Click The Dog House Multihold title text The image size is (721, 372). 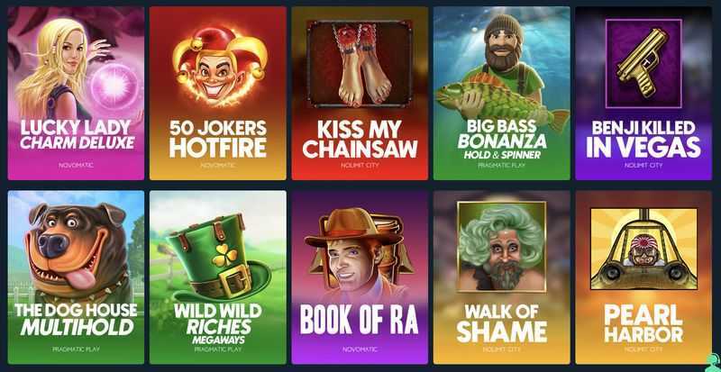pos(76,319)
